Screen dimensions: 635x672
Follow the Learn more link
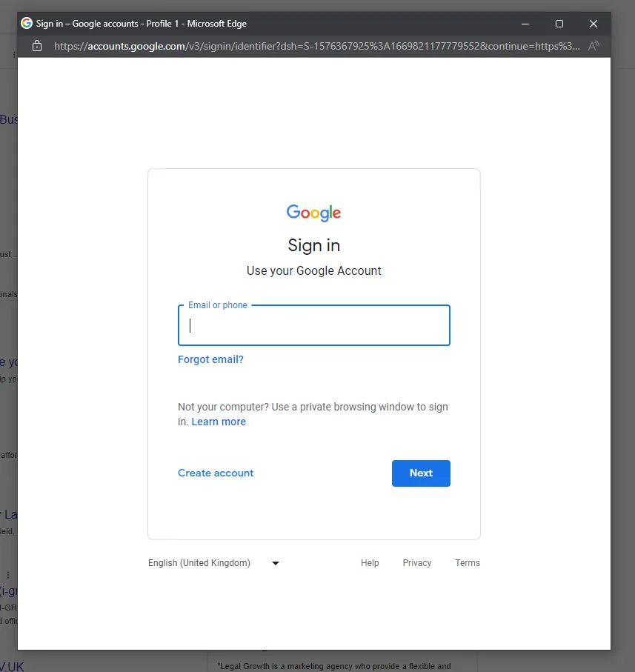219,422
